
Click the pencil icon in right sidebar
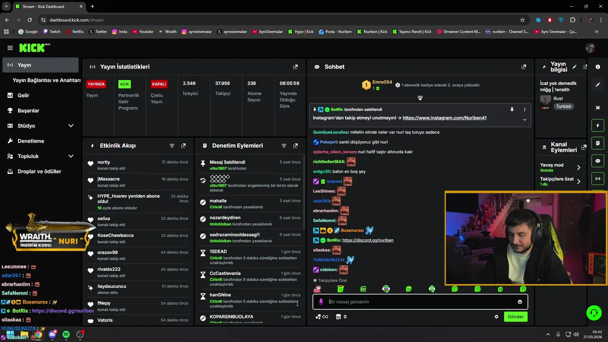coord(598,85)
